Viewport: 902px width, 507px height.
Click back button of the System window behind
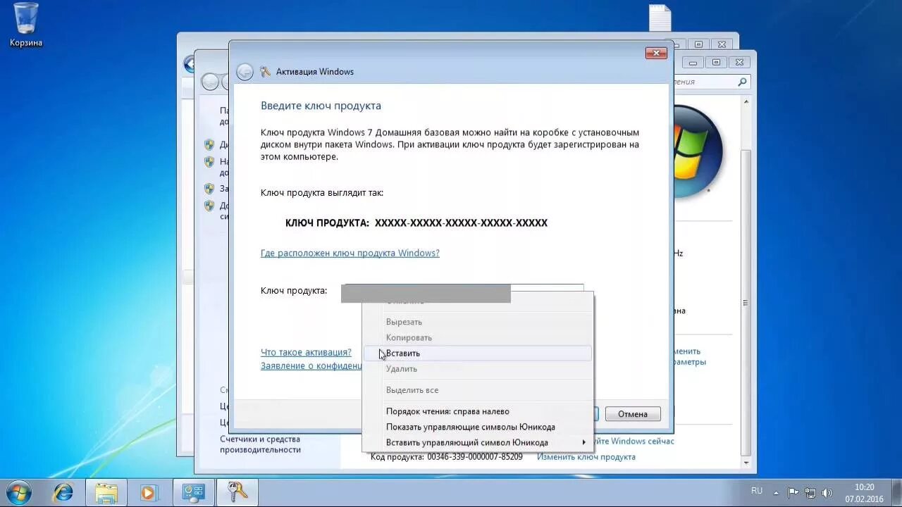click(210, 82)
